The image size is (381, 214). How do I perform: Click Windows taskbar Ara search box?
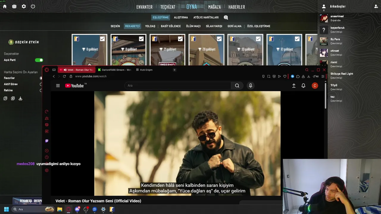coord(33,209)
